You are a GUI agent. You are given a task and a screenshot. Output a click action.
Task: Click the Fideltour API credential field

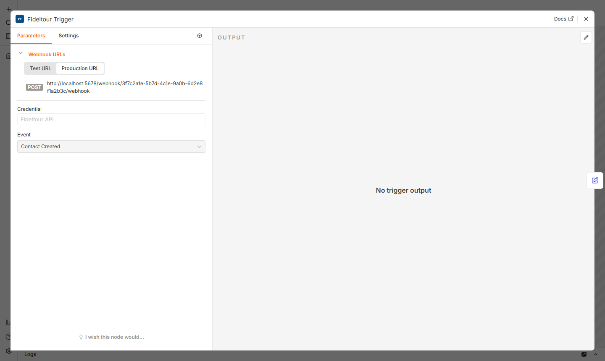111,119
